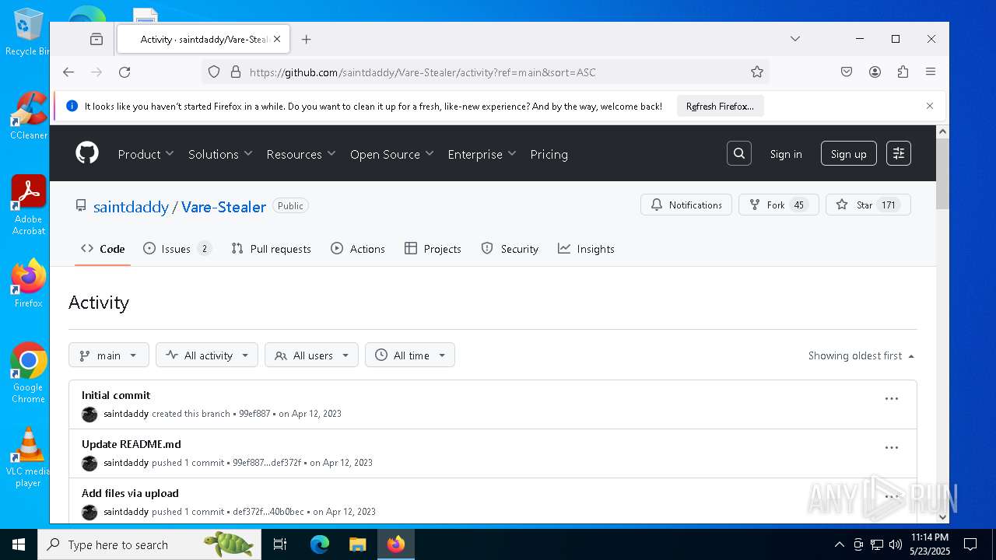
Task: Open the volume control in system tray
Action: click(x=895, y=544)
